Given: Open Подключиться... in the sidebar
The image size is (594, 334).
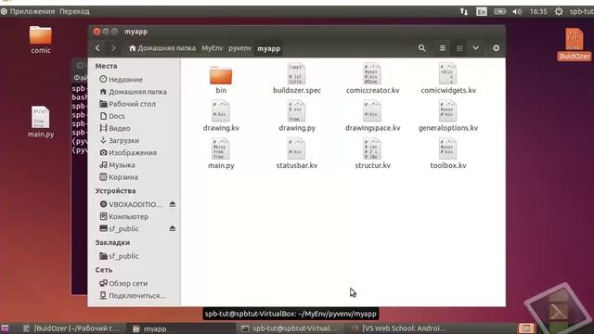Looking at the screenshot, I should [x=134, y=295].
